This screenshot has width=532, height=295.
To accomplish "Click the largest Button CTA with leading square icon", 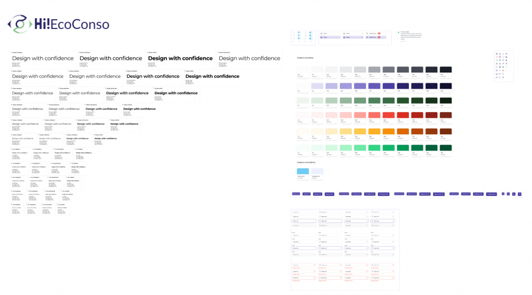I will tap(383, 194).
